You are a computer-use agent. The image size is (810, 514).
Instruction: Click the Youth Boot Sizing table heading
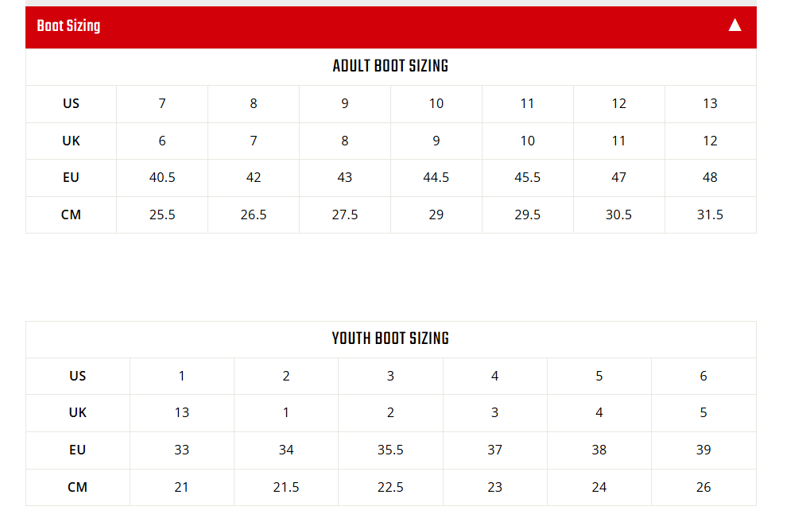[390, 338]
